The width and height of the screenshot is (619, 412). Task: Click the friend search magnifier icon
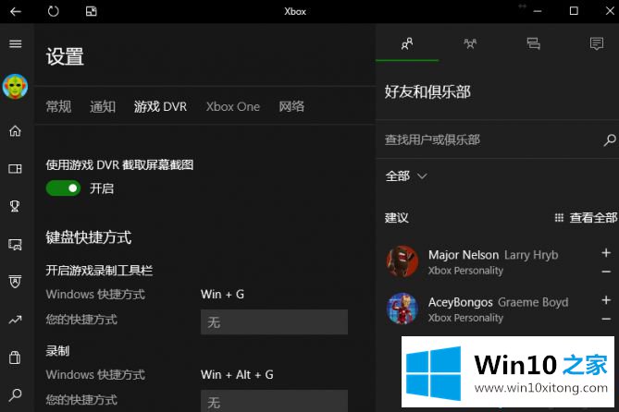coord(610,139)
